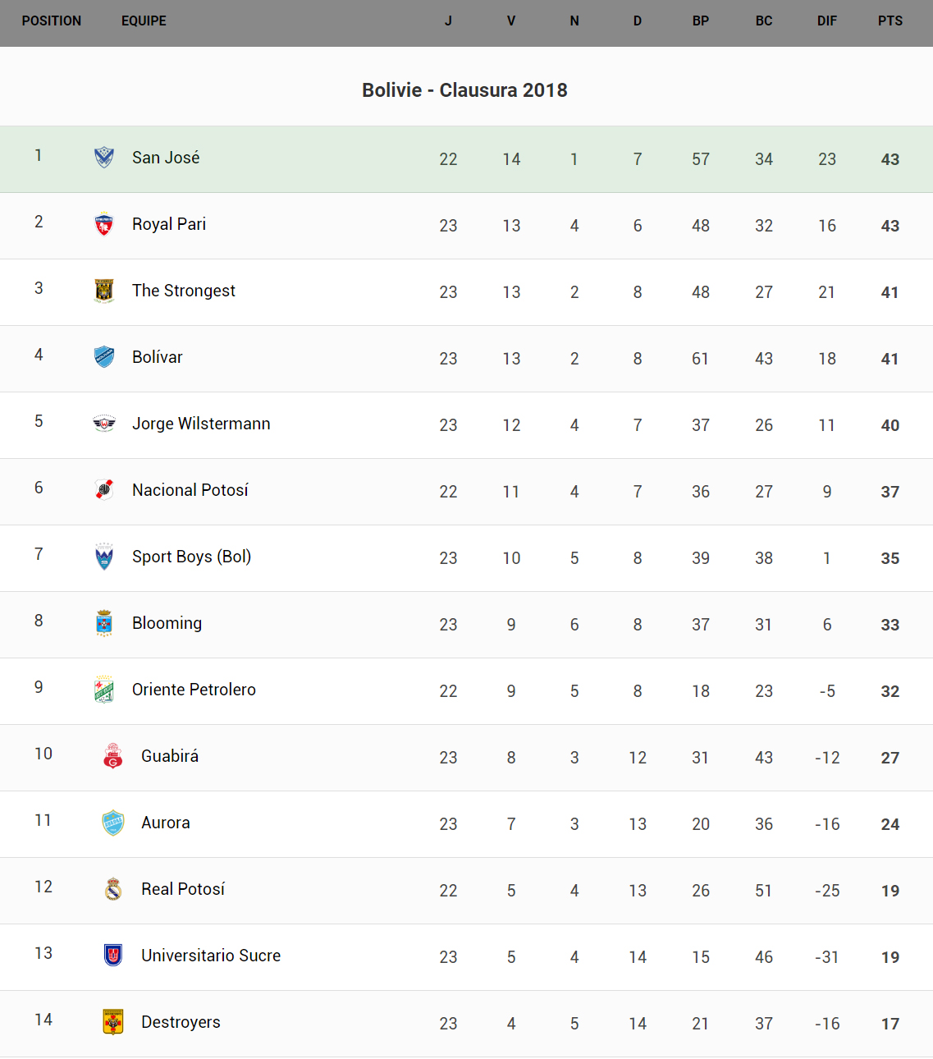Click the BP goals-for column header
This screenshot has height=1059, width=933.
(700, 21)
